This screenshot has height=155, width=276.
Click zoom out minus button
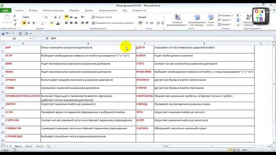tap(251, 150)
